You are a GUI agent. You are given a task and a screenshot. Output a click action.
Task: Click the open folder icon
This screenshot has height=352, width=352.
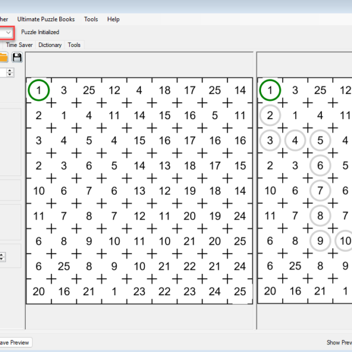pyautogui.click(x=4, y=57)
